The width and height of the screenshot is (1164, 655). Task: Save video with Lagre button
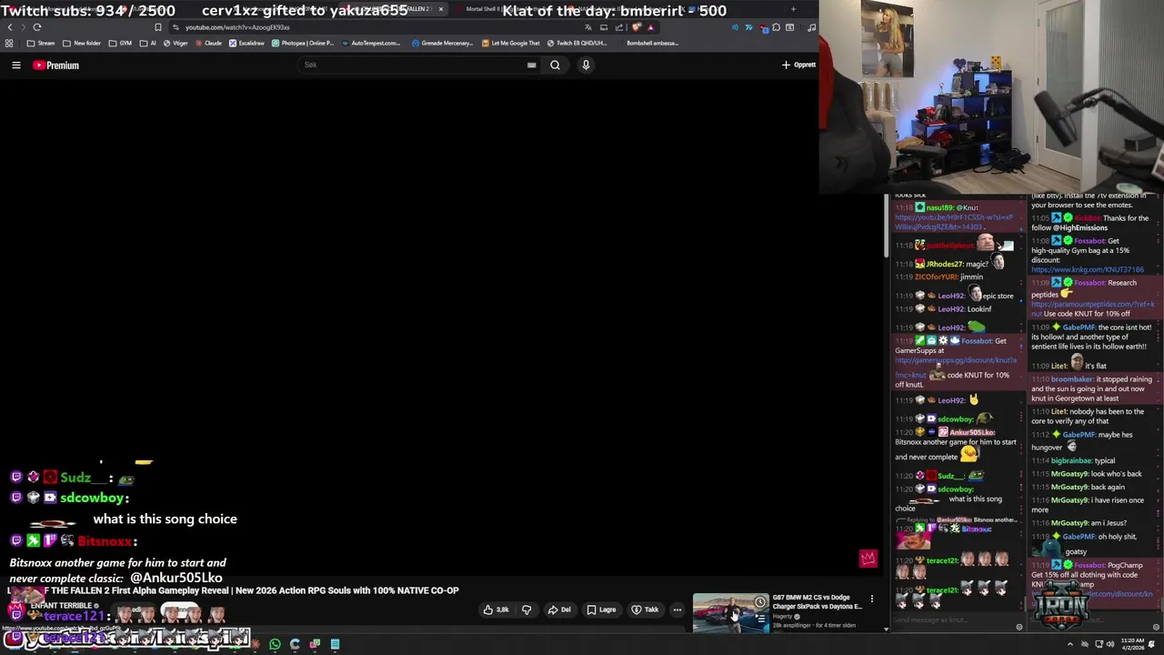[601, 610]
